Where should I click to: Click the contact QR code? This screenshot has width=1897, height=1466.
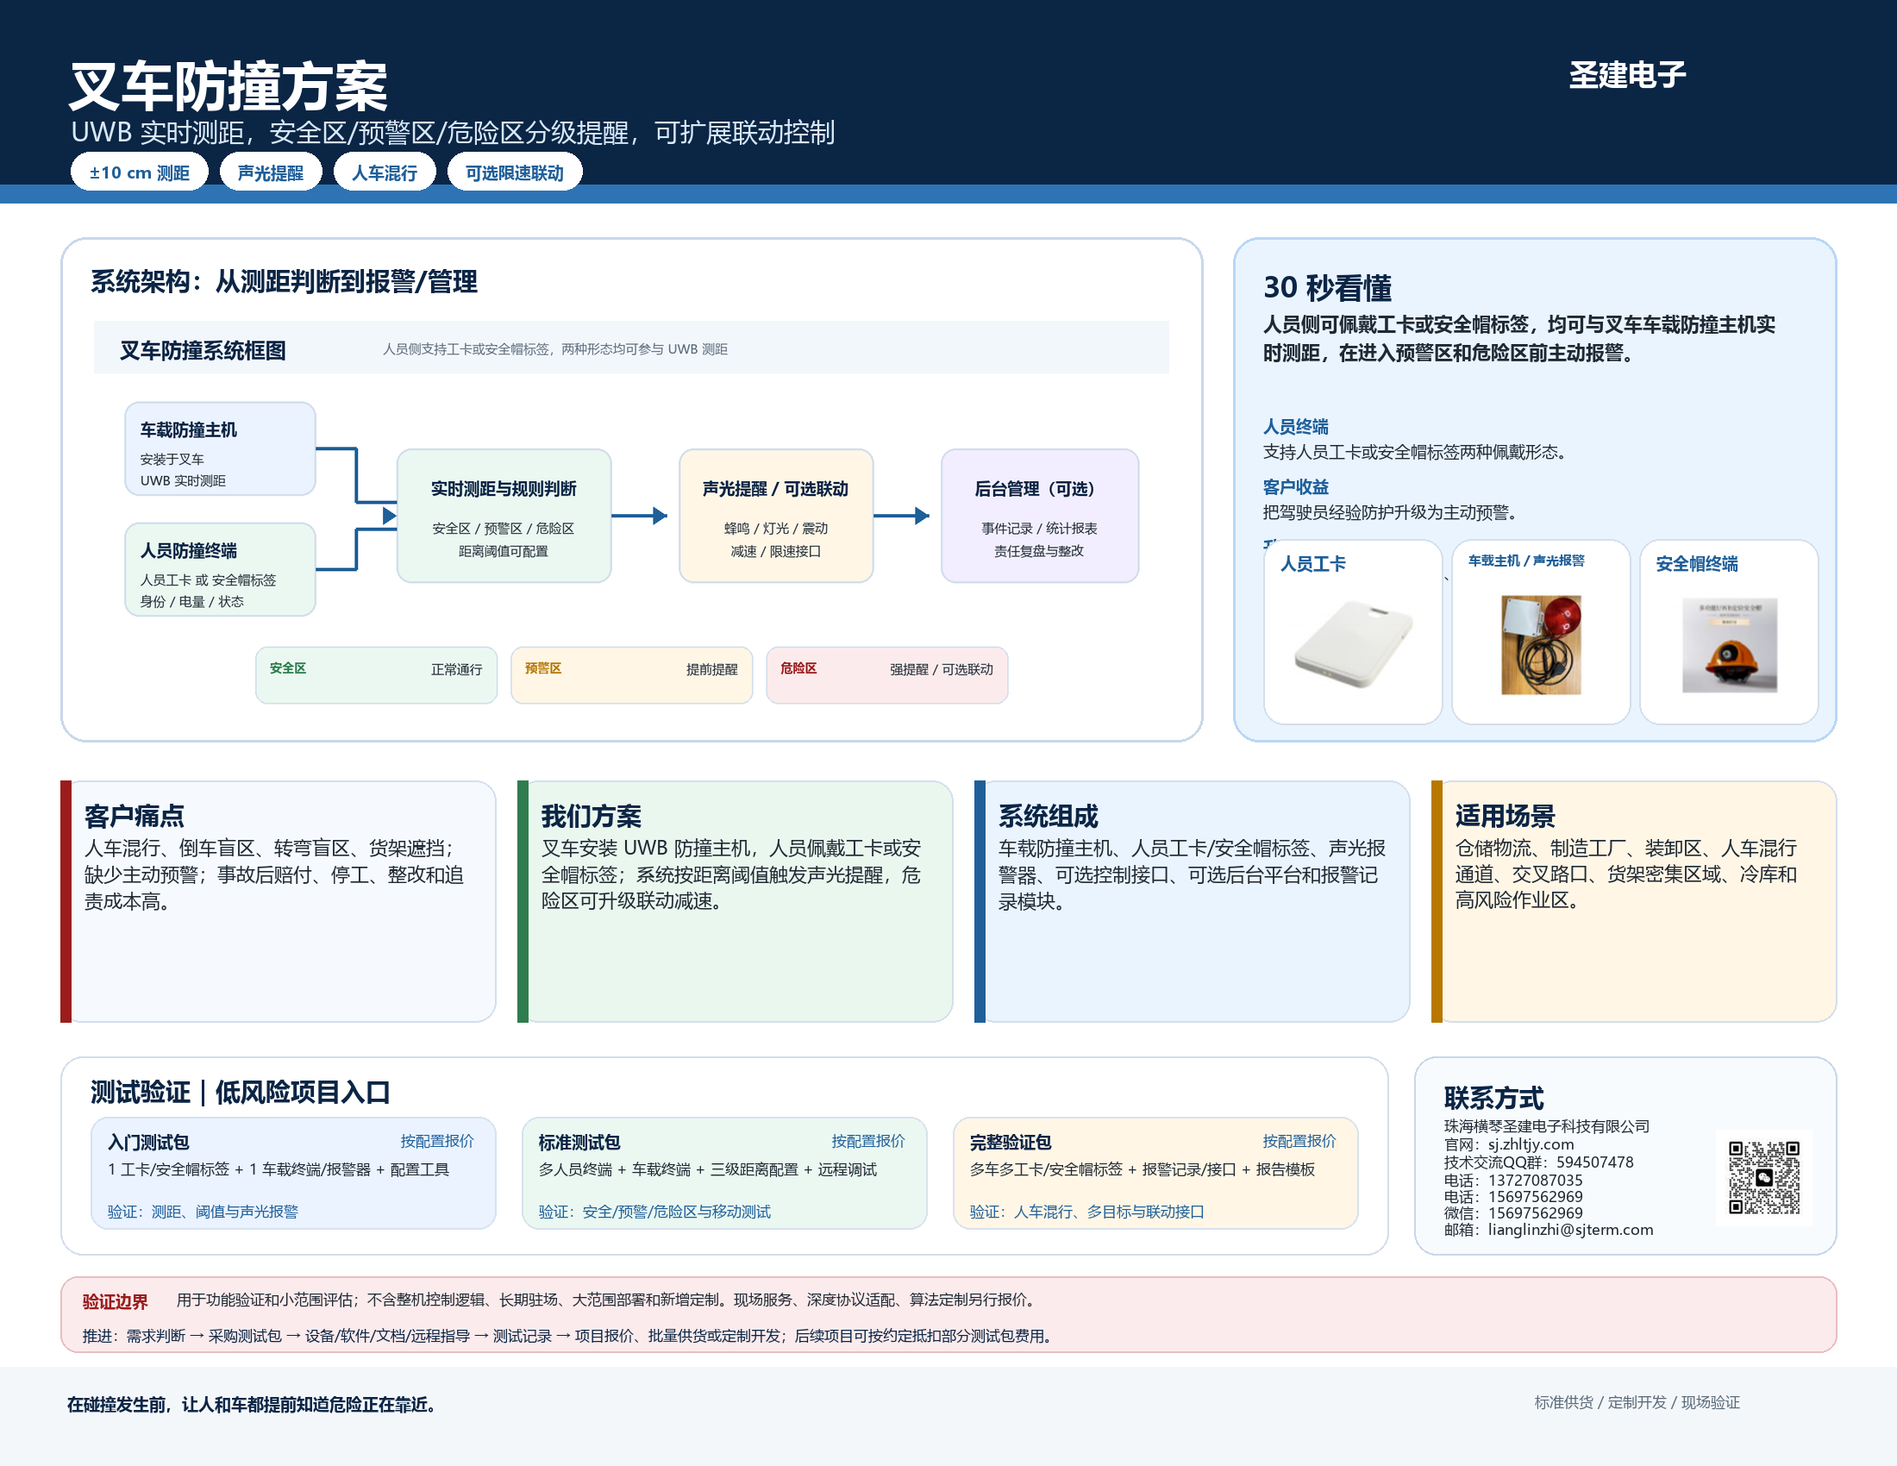(1763, 1178)
